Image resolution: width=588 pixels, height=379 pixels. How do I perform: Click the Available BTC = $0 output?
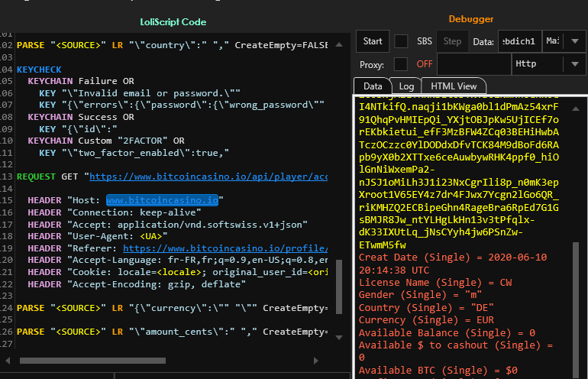(438, 371)
